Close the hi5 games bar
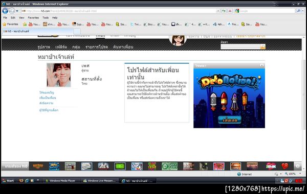Screen dimensions: 307x194 pos(298,166)
